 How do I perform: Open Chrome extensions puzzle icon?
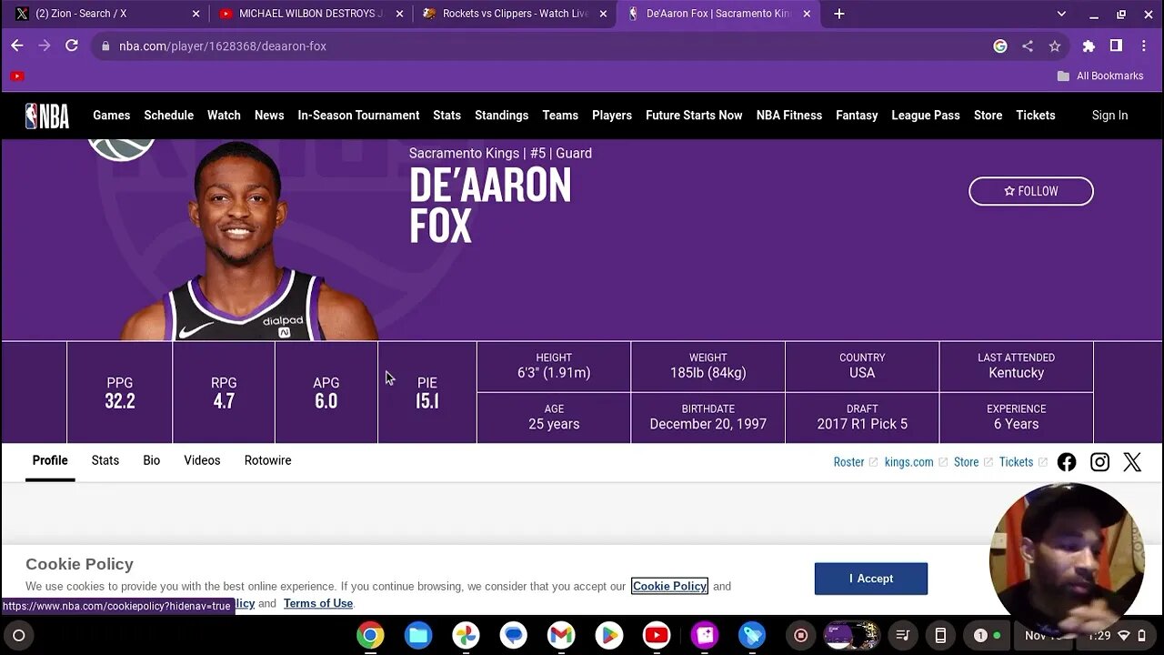coord(1089,46)
